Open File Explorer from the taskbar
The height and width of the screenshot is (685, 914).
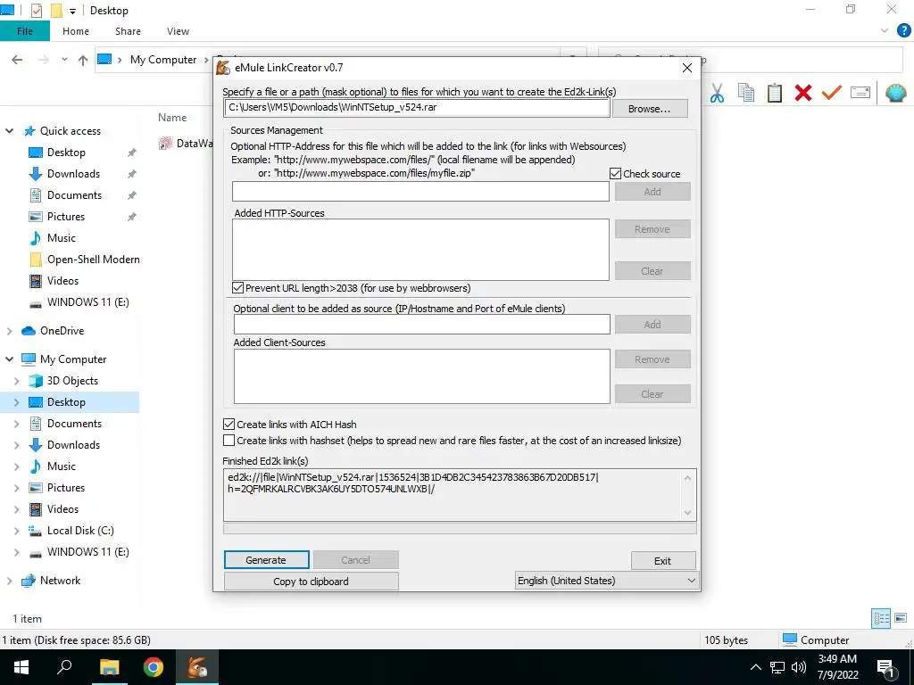pos(109,667)
